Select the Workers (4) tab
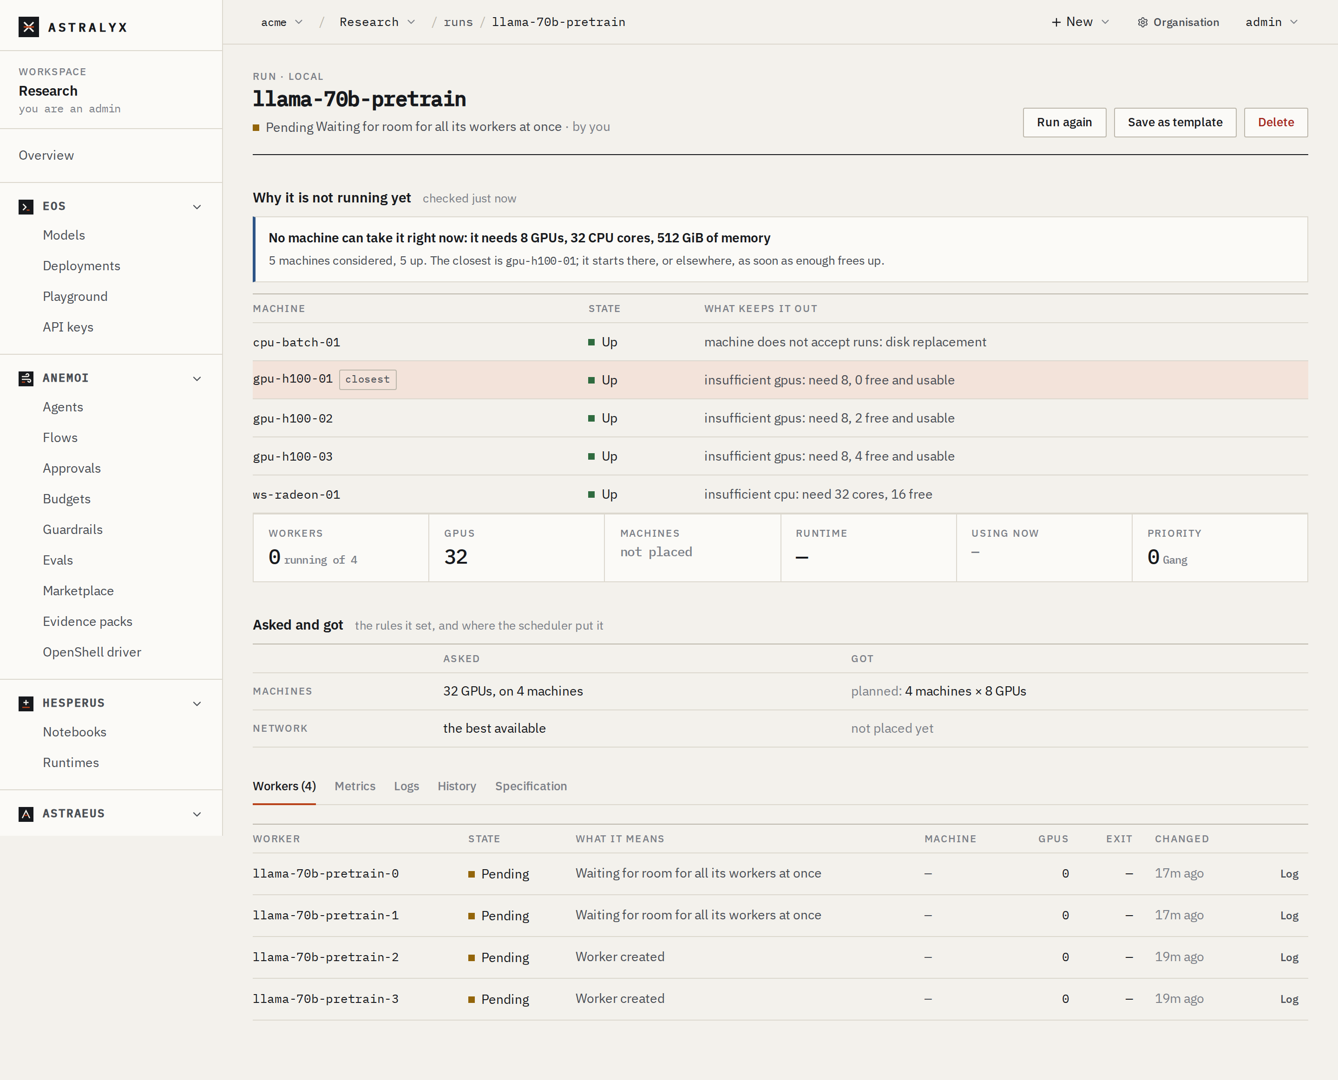The width and height of the screenshot is (1338, 1080). [284, 787]
